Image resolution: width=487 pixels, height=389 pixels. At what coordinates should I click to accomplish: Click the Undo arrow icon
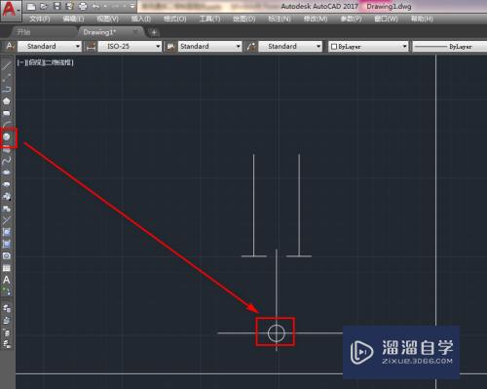pyautogui.click(x=95, y=6)
